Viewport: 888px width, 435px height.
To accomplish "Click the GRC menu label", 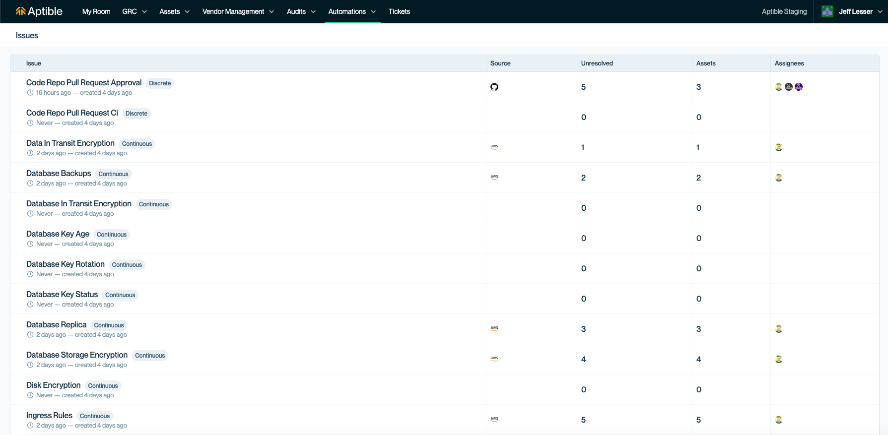I will click(130, 11).
